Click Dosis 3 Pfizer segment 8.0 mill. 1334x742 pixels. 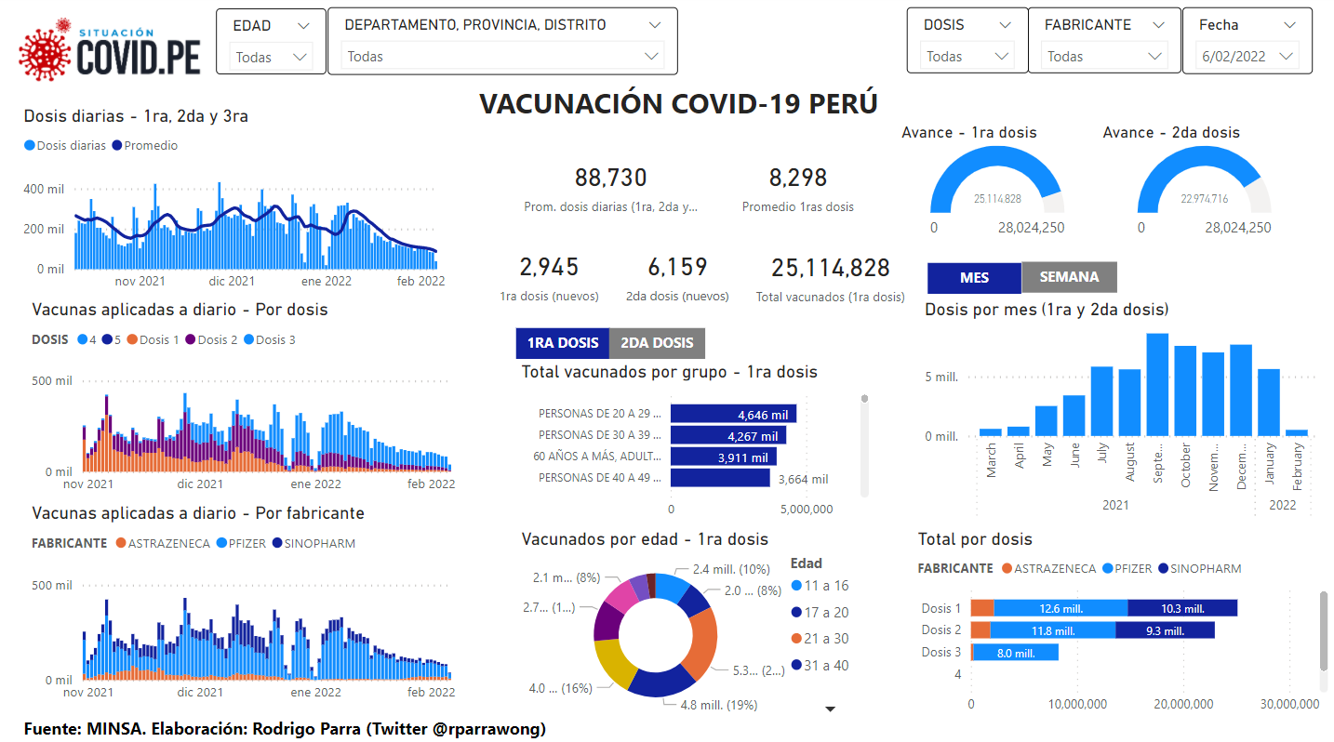point(1016,653)
